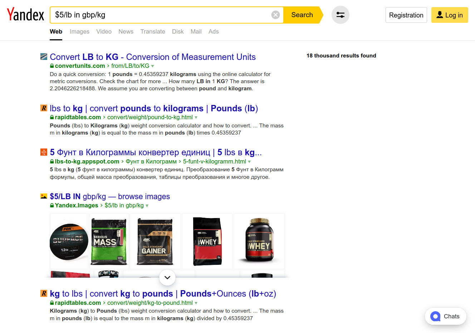Open the 5-funt-v-kilogramm.html path link
This screenshot has width=475, height=333.
tap(215, 161)
